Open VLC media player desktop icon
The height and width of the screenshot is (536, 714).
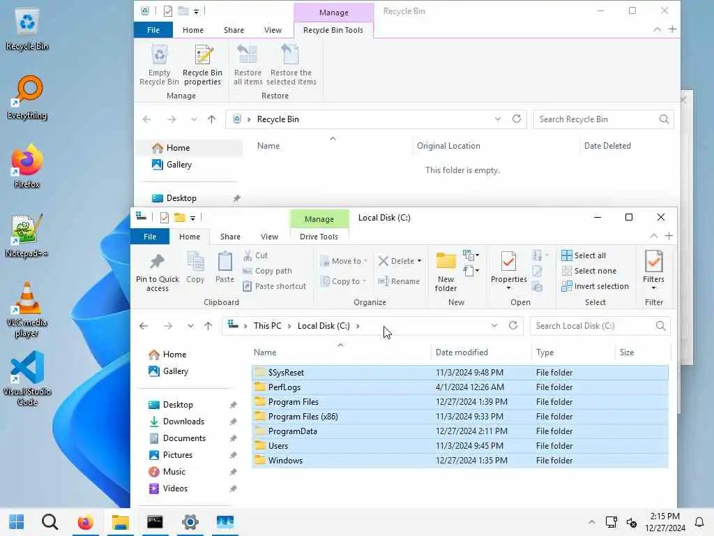(27, 310)
